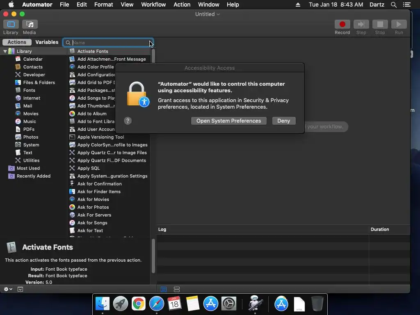Select the Apple Versioning Tool action
The width and height of the screenshot is (420, 315).
pyautogui.click(x=108, y=137)
